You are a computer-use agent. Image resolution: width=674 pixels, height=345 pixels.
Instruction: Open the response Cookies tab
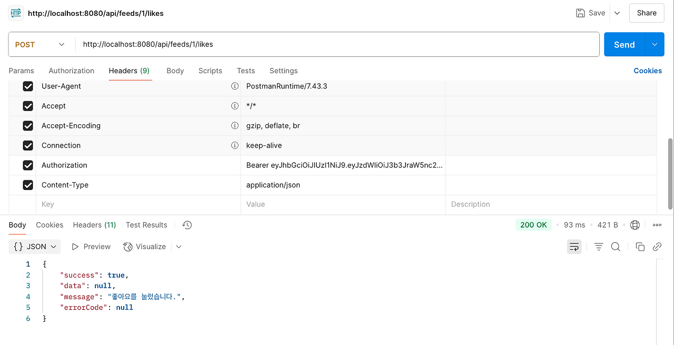(49, 225)
